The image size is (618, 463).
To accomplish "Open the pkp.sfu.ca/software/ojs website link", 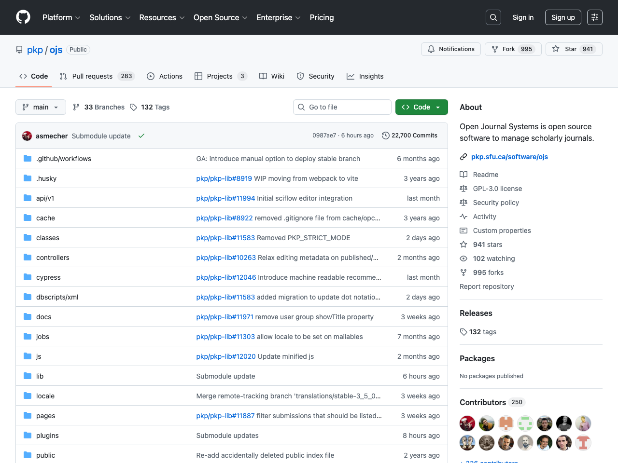I will [509, 157].
